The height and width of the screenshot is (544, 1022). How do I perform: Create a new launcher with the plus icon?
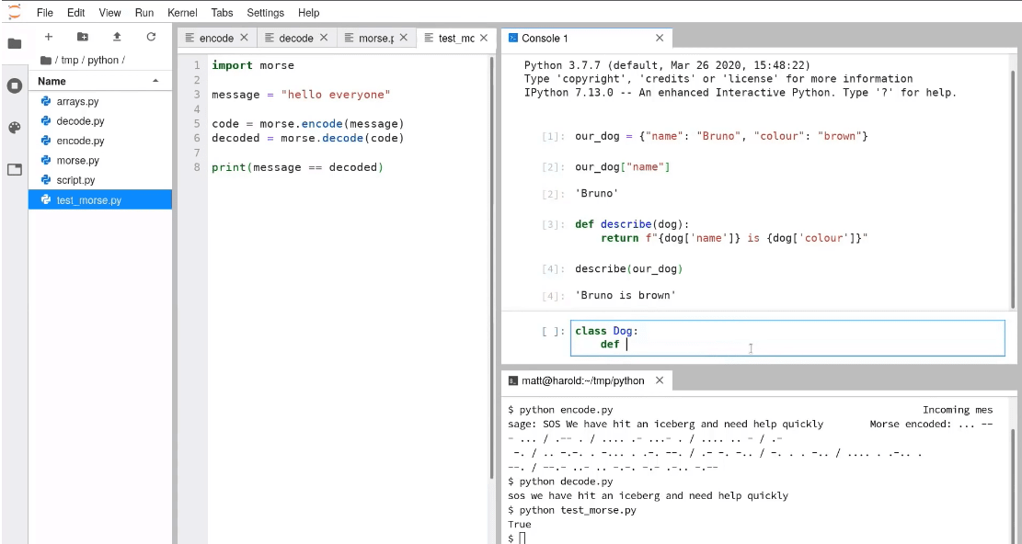point(47,37)
